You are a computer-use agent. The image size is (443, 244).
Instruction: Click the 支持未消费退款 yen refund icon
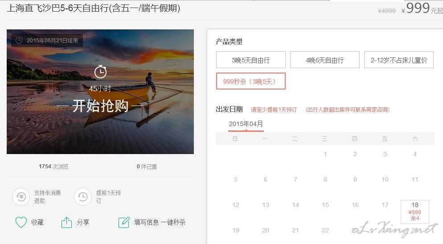21,196
